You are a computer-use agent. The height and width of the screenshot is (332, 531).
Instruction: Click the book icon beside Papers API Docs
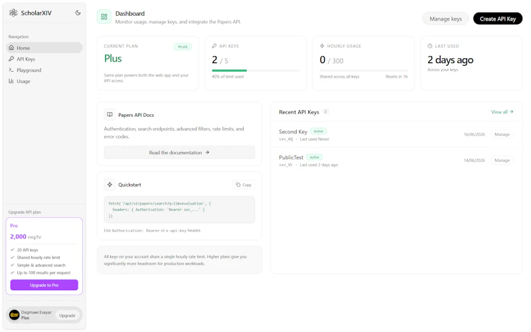point(110,114)
